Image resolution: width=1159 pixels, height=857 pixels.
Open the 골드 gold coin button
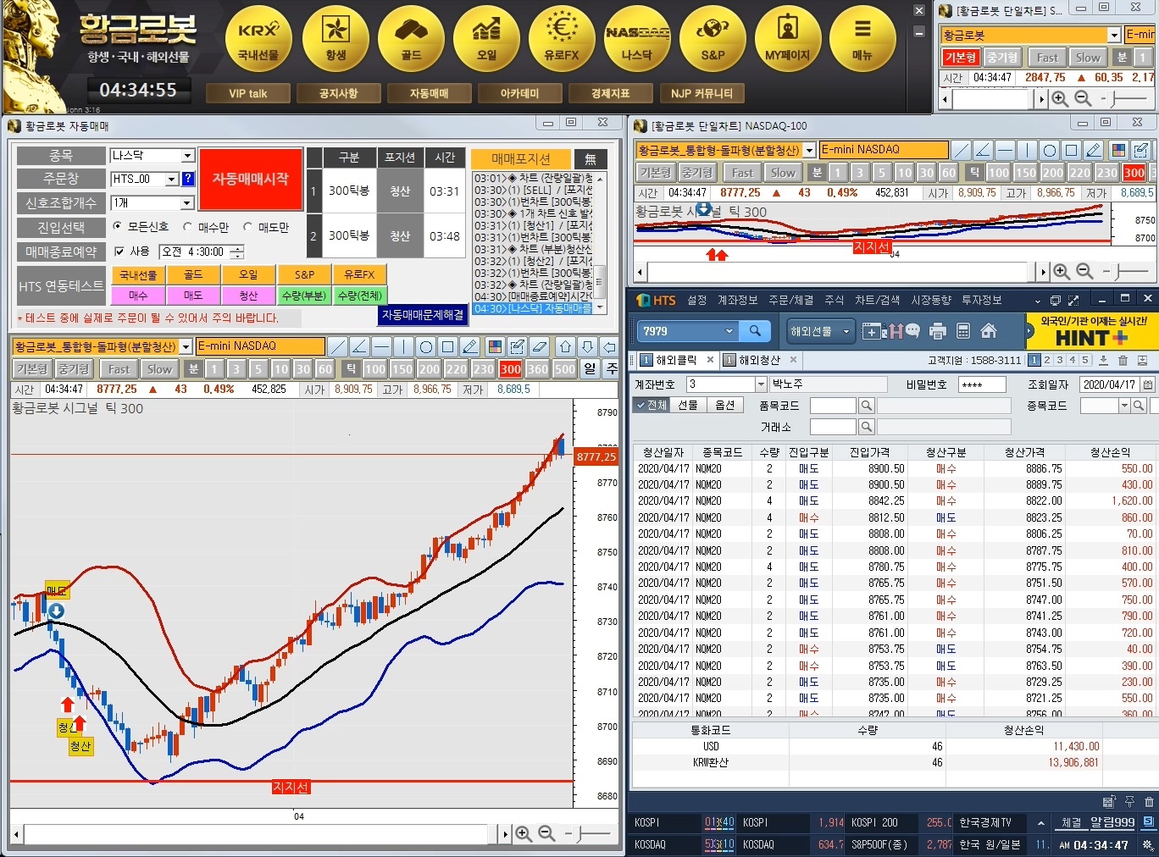pos(411,37)
